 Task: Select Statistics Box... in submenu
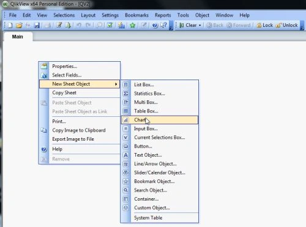pos(160,94)
